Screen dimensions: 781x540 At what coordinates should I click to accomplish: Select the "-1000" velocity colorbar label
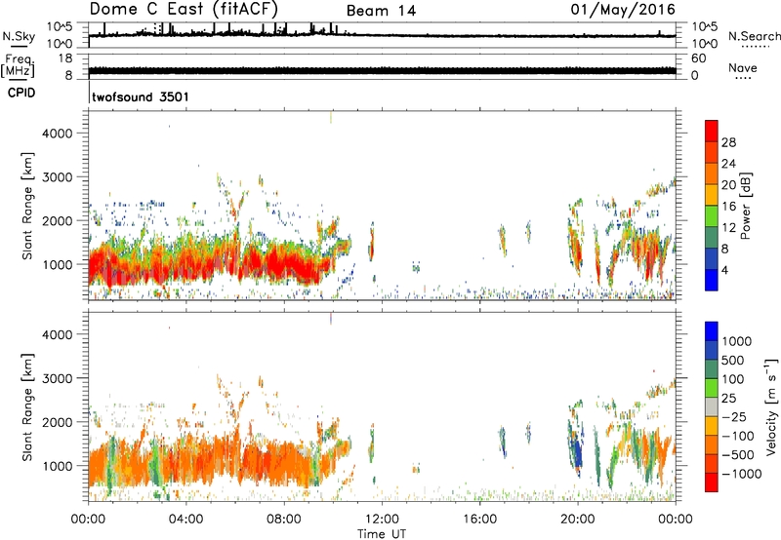(x=742, y=474)
